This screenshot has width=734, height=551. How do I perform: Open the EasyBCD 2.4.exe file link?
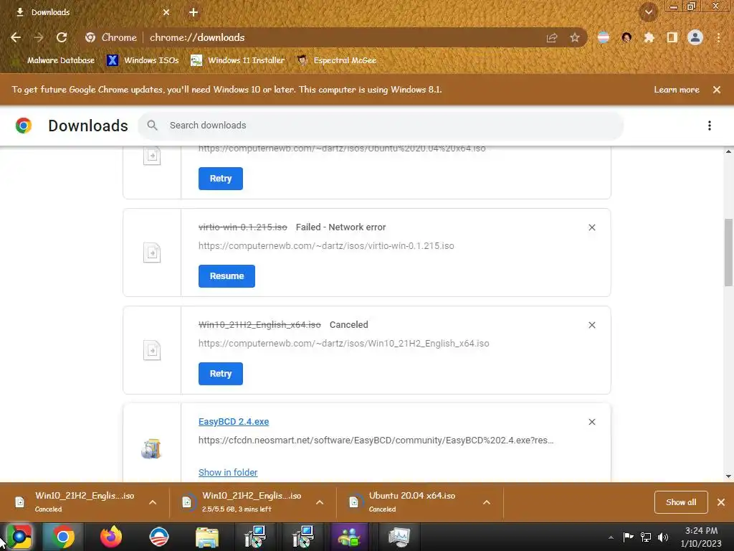pyautogui.click(x=234, y=421)
